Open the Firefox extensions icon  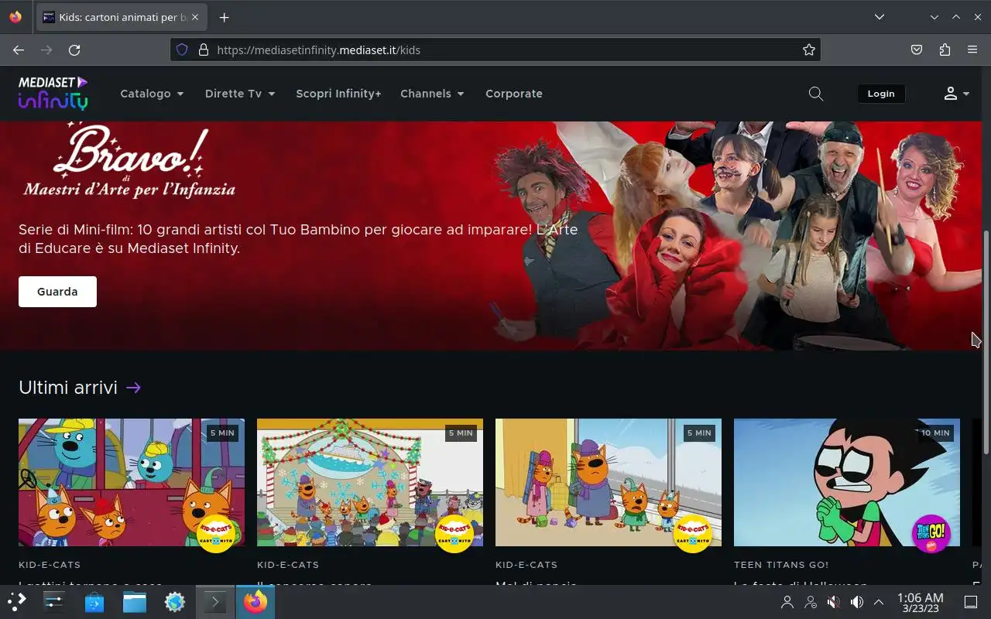(945, 50)
